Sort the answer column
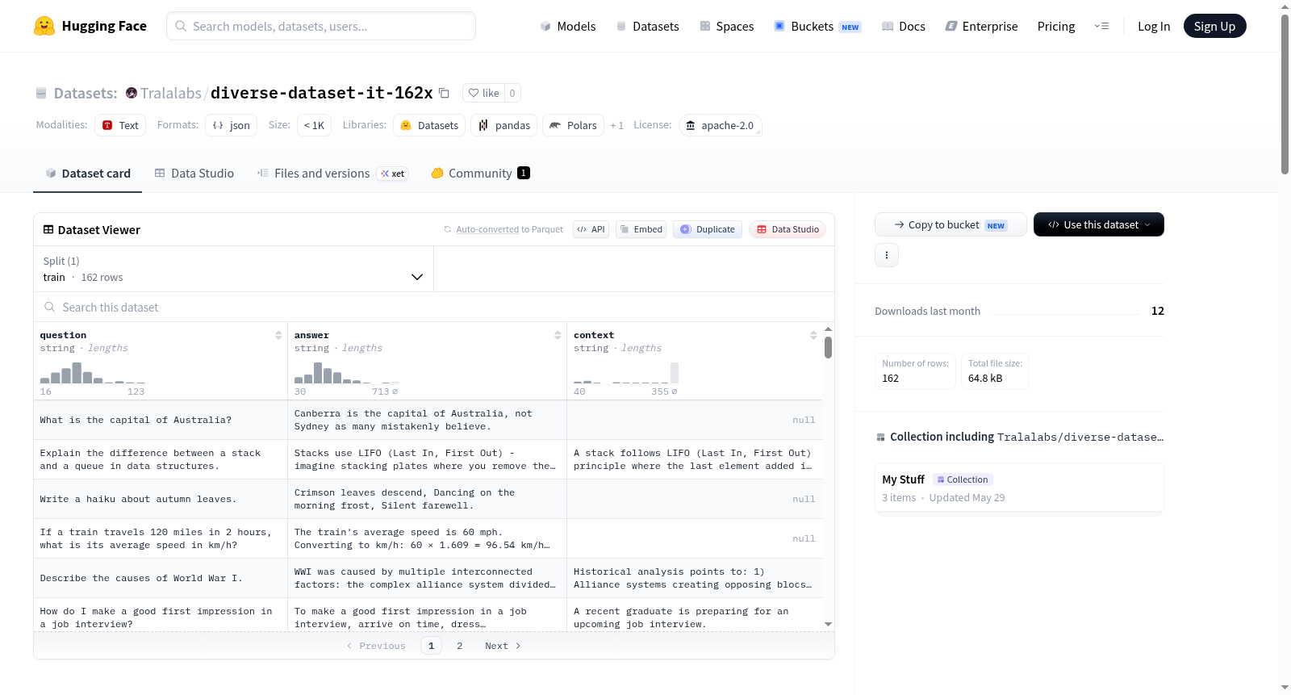 558,335
